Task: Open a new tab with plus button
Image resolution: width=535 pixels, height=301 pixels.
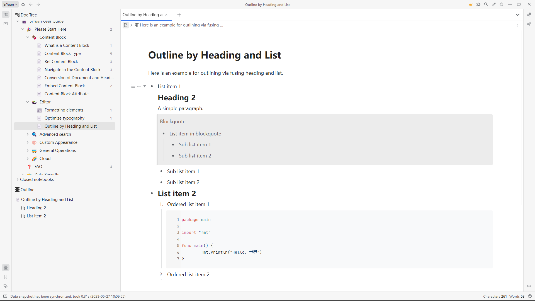Action: tap(179, 15)
